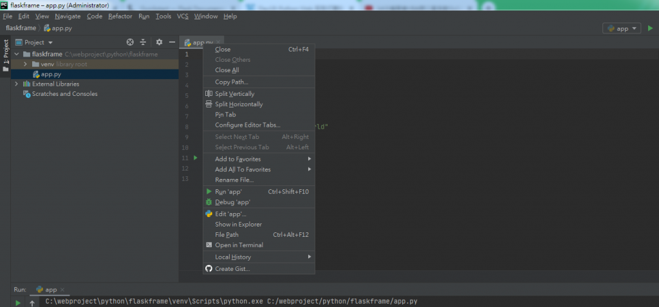The height and width of the screenshot is (307, 659).
Task: Click line number 5 in editor gutter
Action: pos(186,95)
